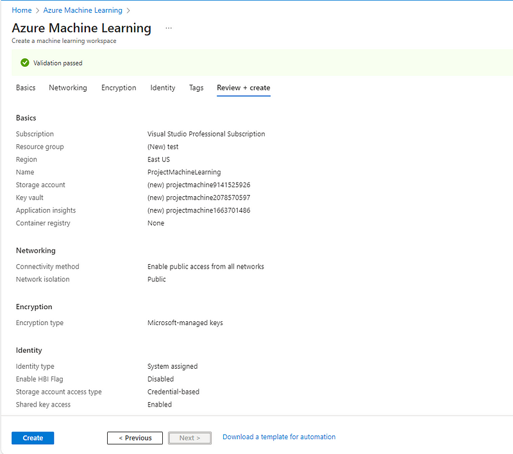Select the 'Credential-based' access type value
Screen dimensions: 513x454
(173, 392)
